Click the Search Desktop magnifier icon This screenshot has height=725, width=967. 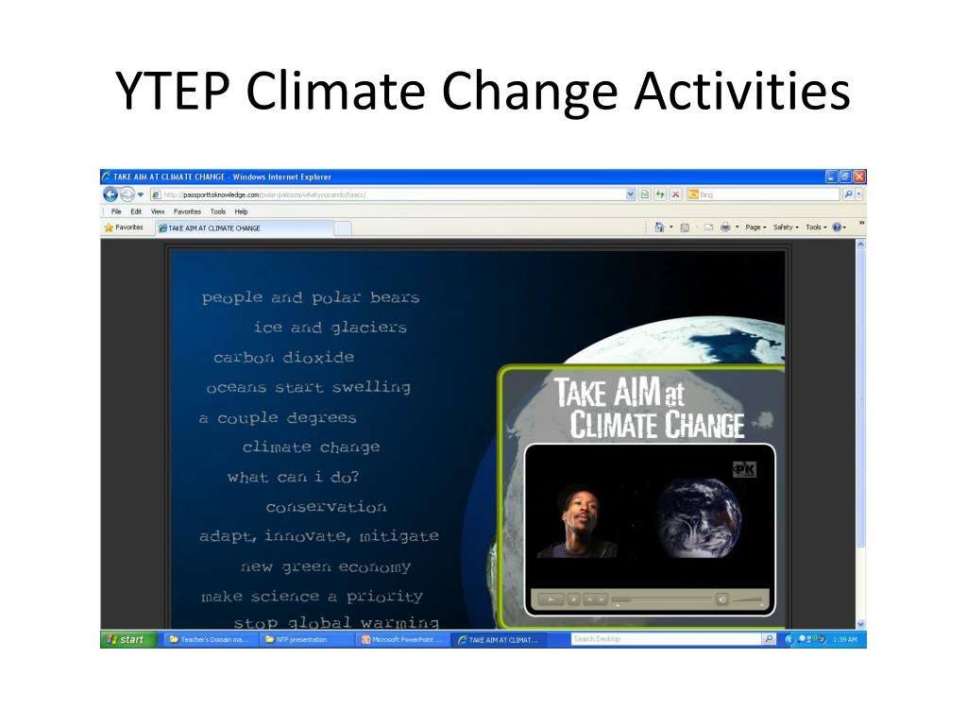[769, 639]
